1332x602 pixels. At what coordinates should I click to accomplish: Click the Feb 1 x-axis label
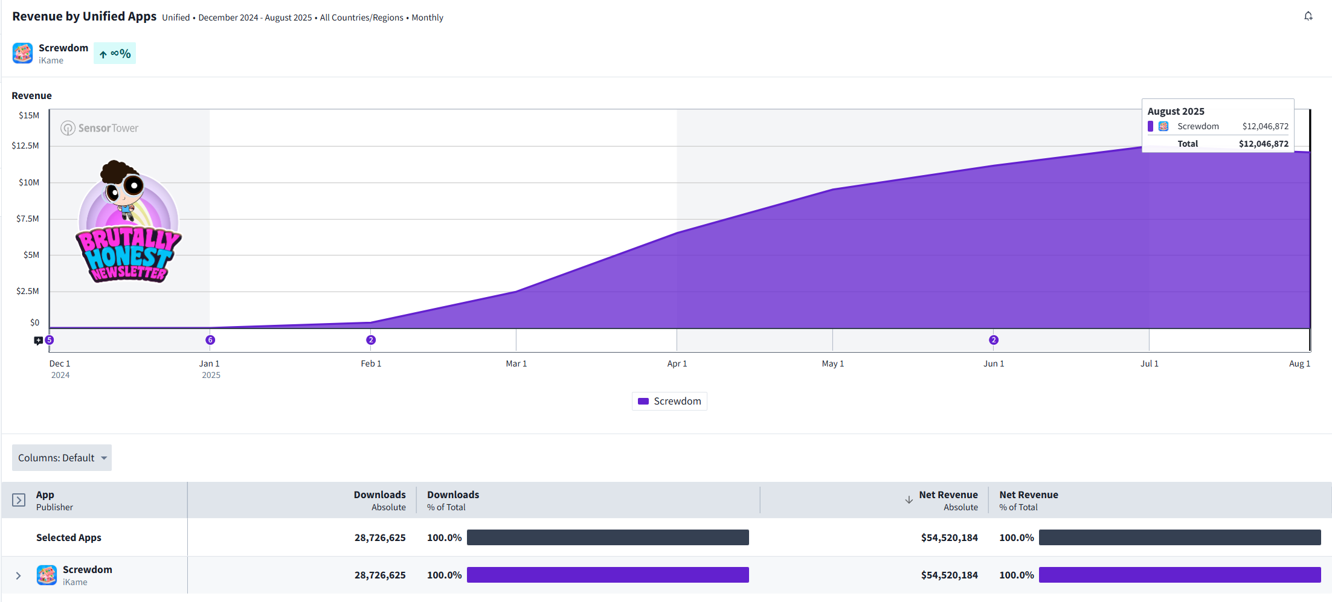pos(371,363)
